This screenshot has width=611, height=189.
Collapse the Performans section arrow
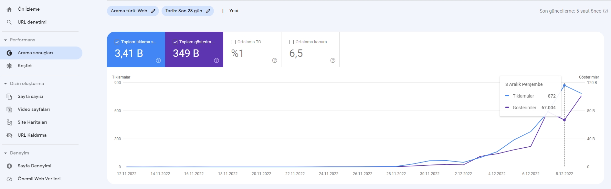click(5, 40)
